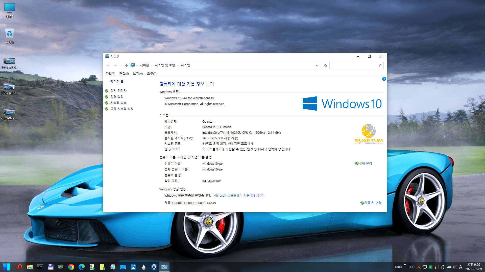Open the notepad taskbar icon

113,267
